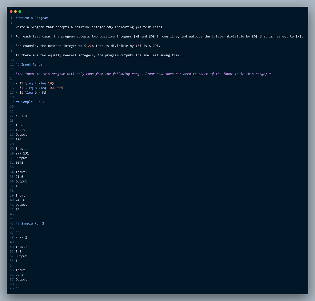The width and height of the screenshot is (315, 301).
Task: Click line number 22 showing 'N -> 4'
Action: (21, 116)
